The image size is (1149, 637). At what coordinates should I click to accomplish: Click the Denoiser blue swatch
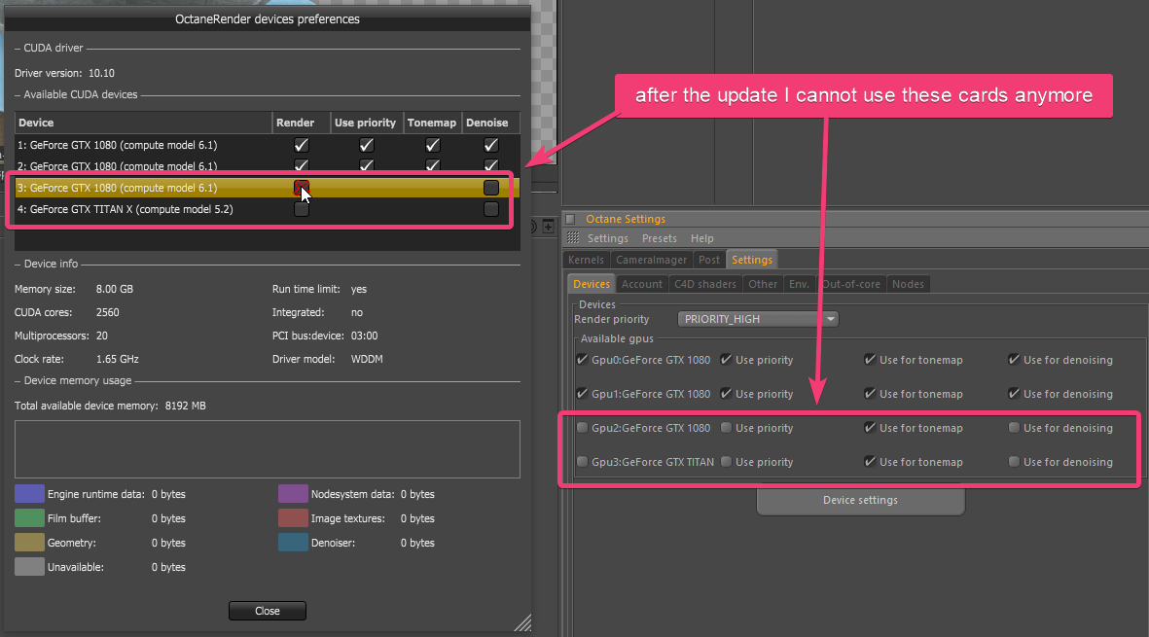tap(293, 543)
